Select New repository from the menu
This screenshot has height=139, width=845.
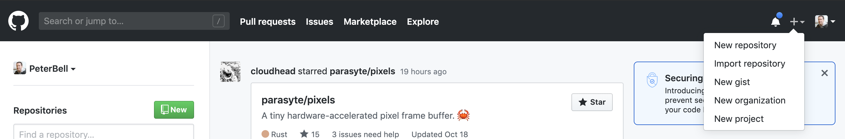pos(745,45)
